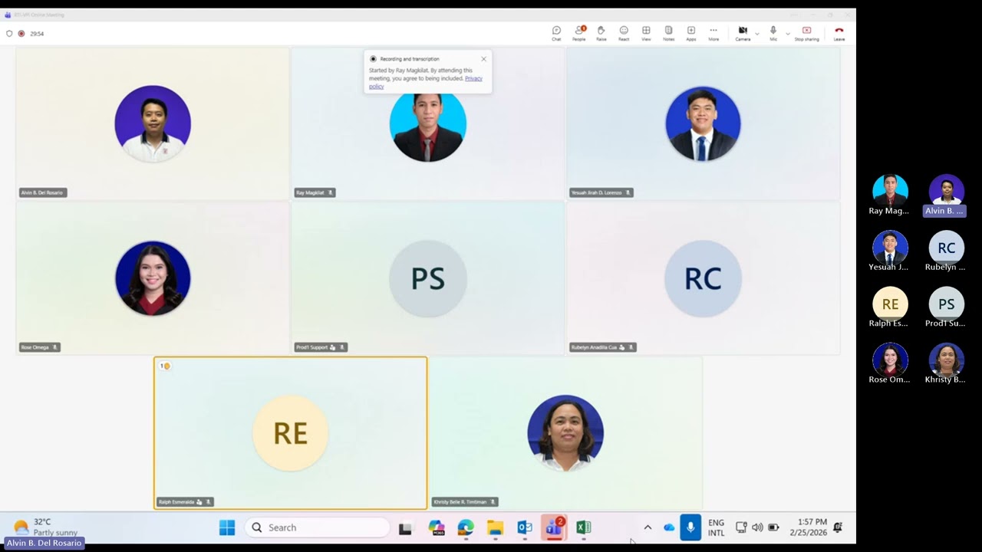Viewport: 982px width, 552px height.
Task: Toggle the Mic mute
Action: (773, 33)
